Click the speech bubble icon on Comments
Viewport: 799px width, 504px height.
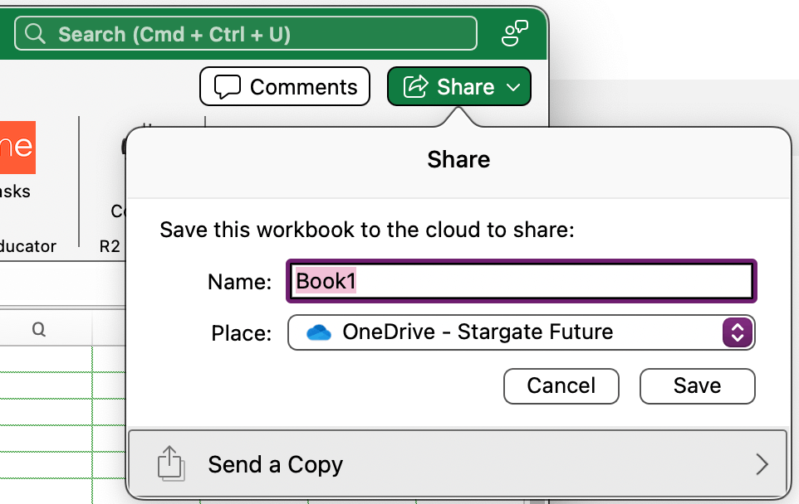pos(227,87)
